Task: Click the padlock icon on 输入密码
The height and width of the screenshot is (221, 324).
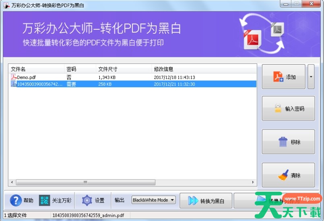Action: click(x=278, y=108)
